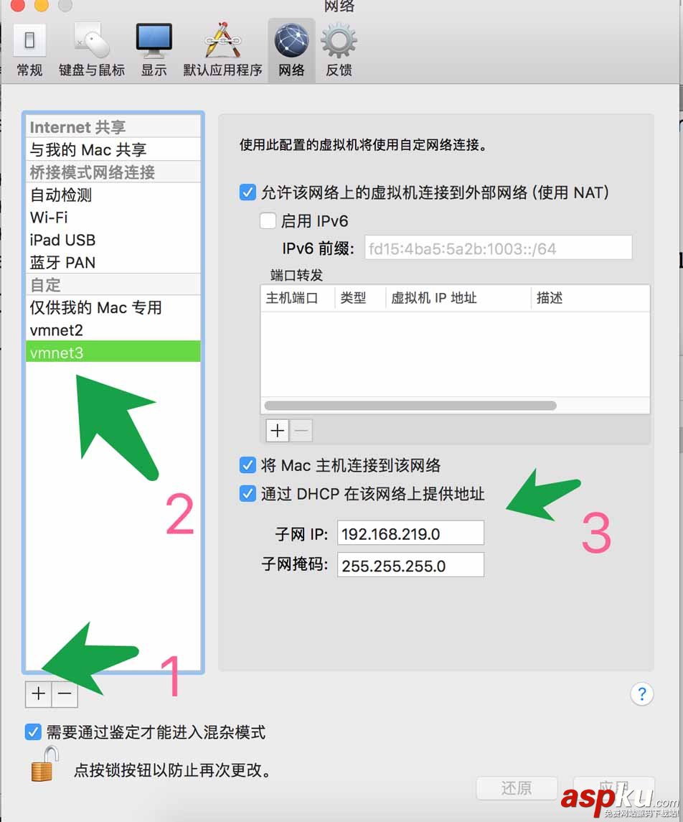
Task: Open the 键盘与鼠标 keyboard and mouse icon
Action: (91, 39)
